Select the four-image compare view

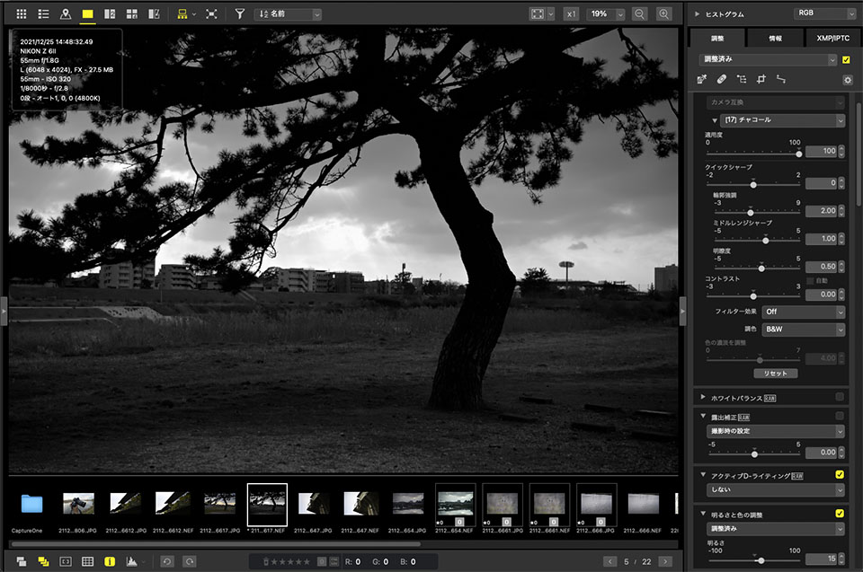coord(131,13)
